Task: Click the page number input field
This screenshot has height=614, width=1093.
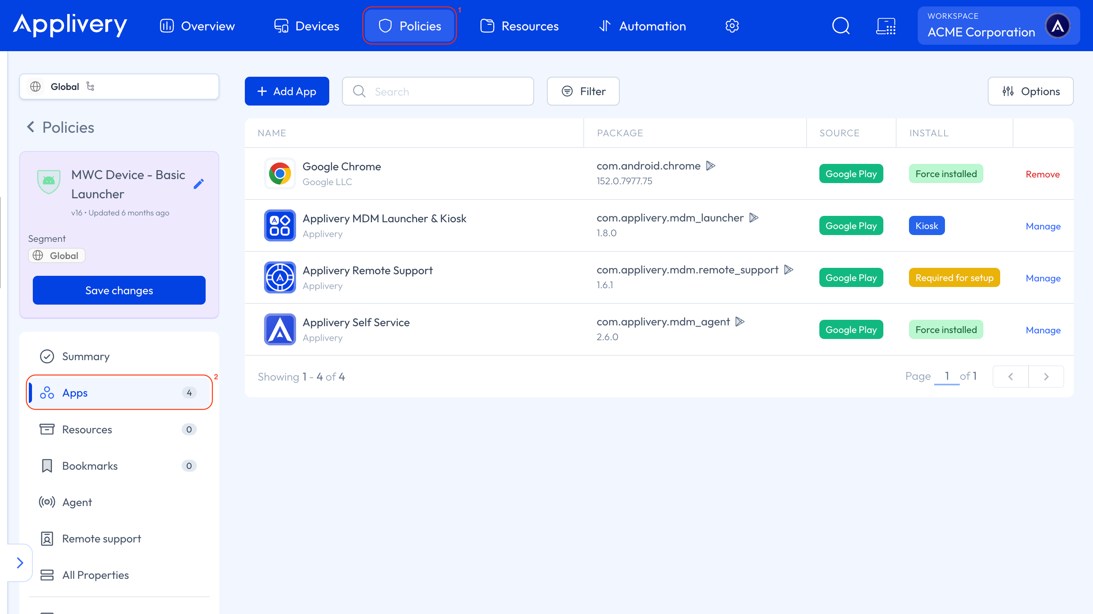Action: (x=947, y=377)
